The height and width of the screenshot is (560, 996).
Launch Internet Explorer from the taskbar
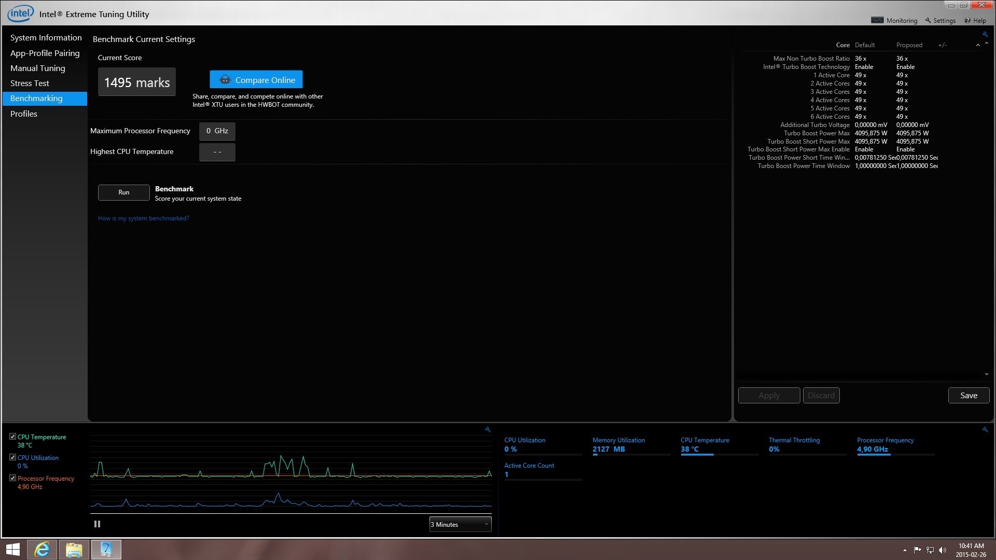[x=42, y=550]
